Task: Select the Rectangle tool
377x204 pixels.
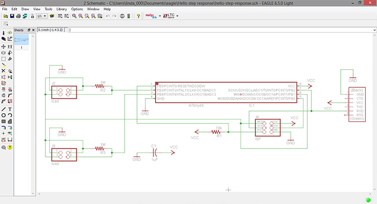Action: [3, 121]
